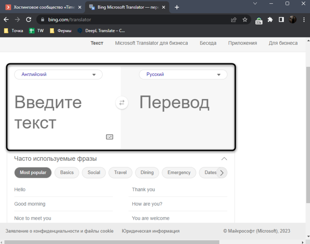Image resolution: width=310 pixels, height=244 pixels.
Task: Open DeepL Translate bookmark
Action: (101, 31)
